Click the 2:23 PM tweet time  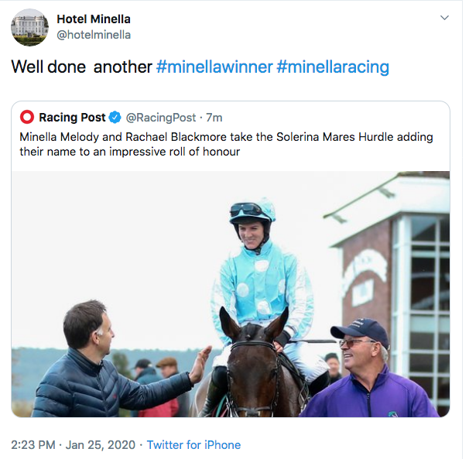tap(36, 445)
